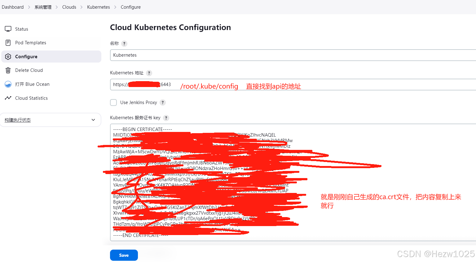Screen dimensions: 476x262
Task: Enable the Use Jenkins Proxy checkbox
Action: pos(113,103)
